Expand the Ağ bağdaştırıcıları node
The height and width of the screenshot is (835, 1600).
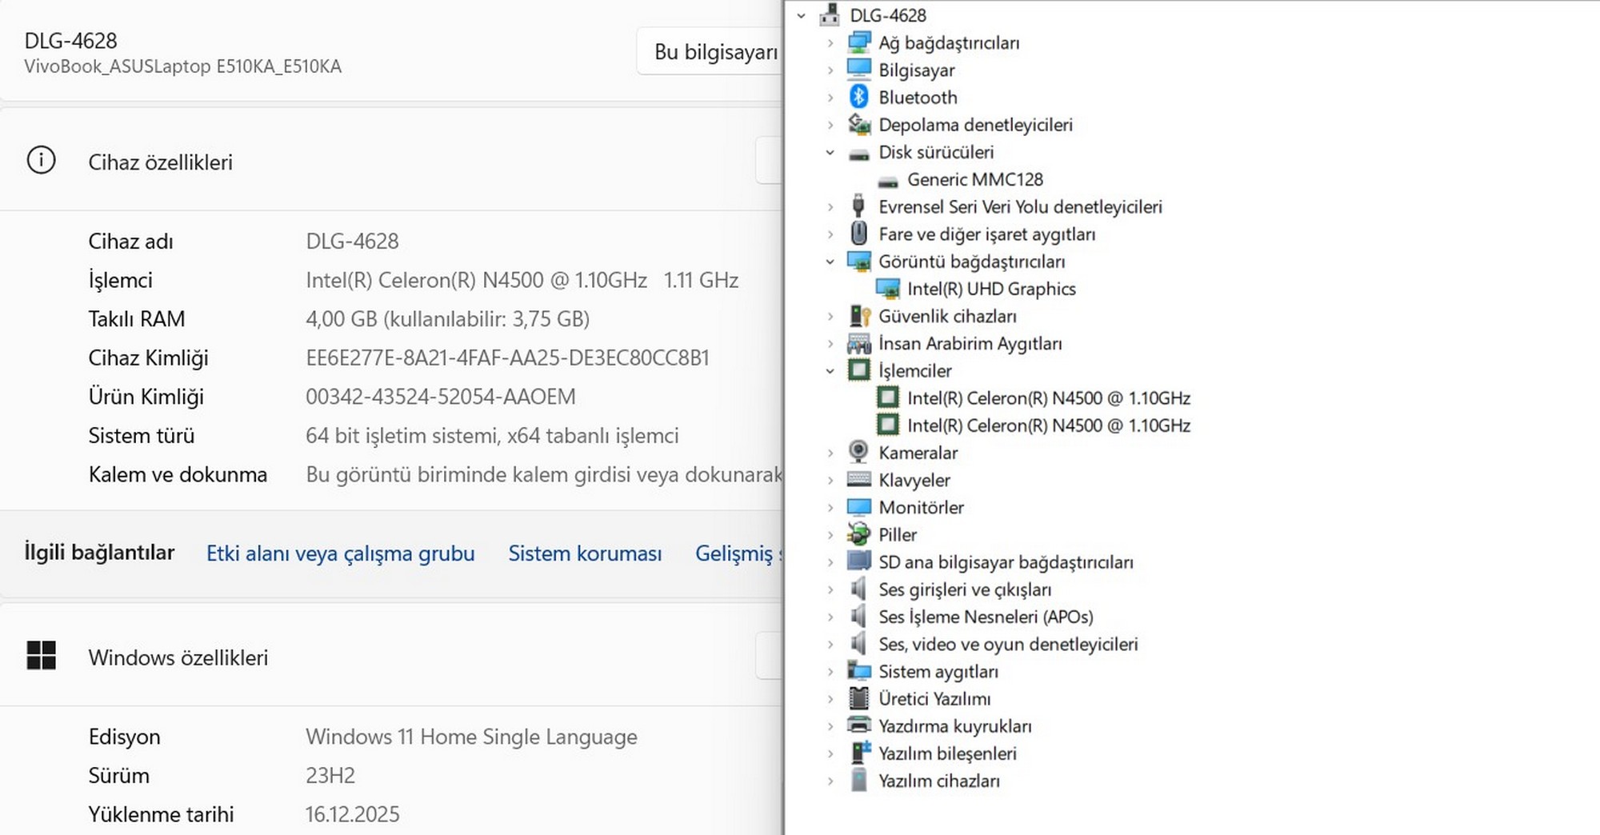pyautogui.click(x=830, y=43)
